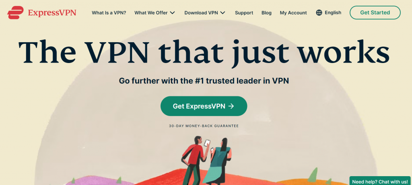
Task: Expand the Download VPN chevron
Action: click(x=223, y=12)
